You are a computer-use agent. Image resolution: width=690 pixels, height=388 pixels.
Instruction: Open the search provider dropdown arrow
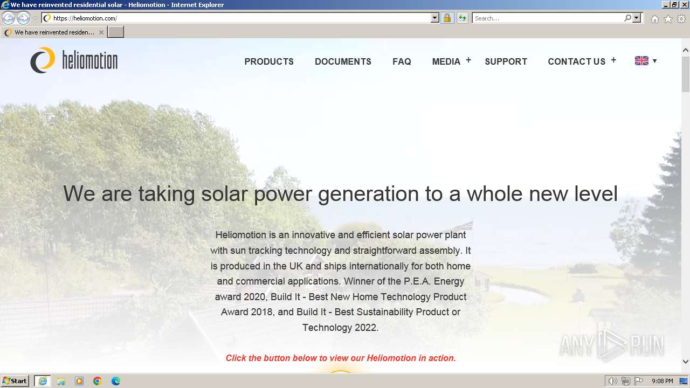[637, 18]
